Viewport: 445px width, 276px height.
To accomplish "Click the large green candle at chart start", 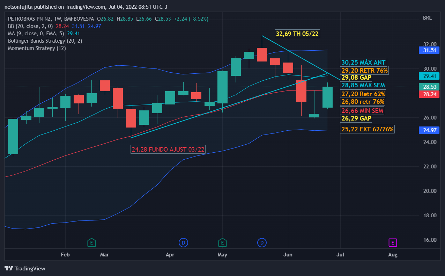I will tap(13, 136).
